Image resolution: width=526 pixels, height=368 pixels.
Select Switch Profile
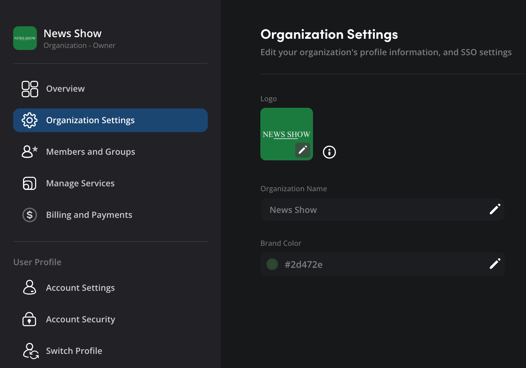pos(110,351)
